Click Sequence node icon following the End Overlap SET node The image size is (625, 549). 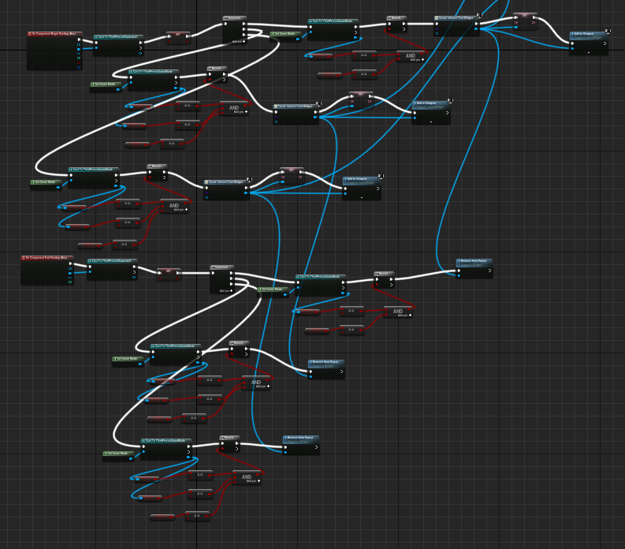point(213,267)
